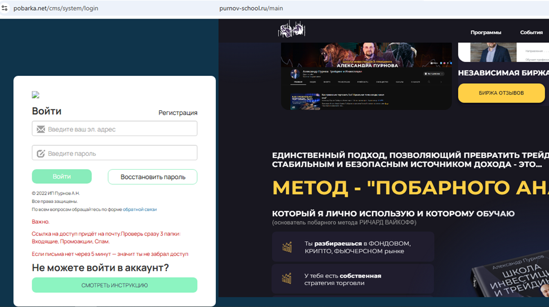Open the Программы menu item

tap(486, 32)
